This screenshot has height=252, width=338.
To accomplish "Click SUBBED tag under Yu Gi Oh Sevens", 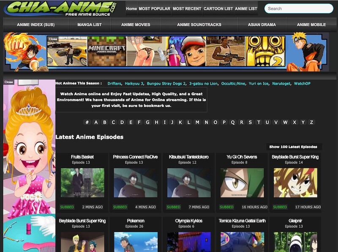I will (x=226, y=207).
